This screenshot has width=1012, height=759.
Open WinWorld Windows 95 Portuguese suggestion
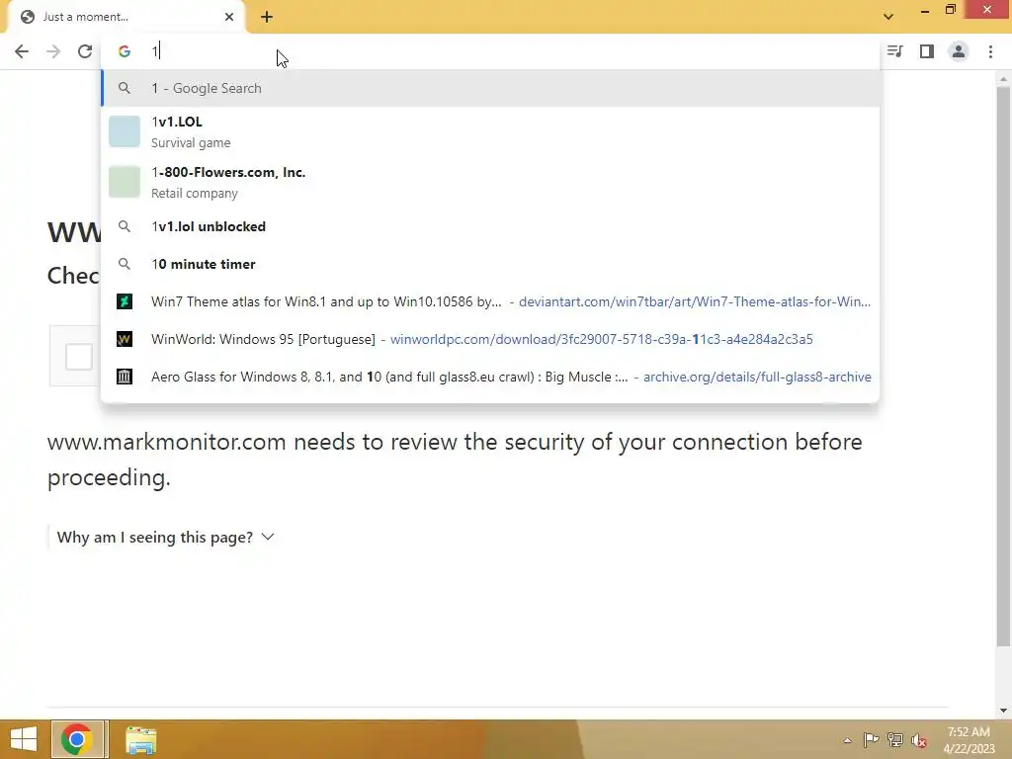pyautogui.click(x=490, y=339)
